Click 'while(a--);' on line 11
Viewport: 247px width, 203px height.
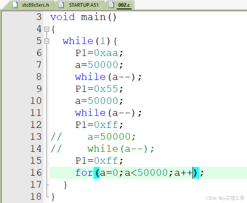click(108, 113)
